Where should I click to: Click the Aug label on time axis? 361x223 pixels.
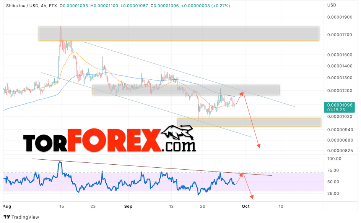click(x=7, y=207)
